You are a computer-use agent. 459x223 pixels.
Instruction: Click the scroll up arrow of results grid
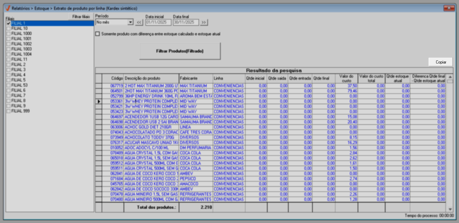(450, 77)
